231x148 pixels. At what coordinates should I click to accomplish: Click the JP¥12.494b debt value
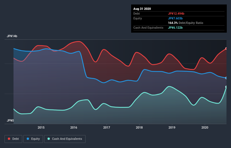coord(176,14)
